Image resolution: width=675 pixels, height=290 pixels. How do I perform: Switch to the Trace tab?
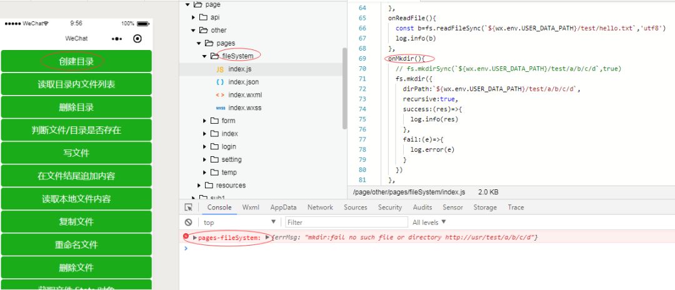(516, 207)
